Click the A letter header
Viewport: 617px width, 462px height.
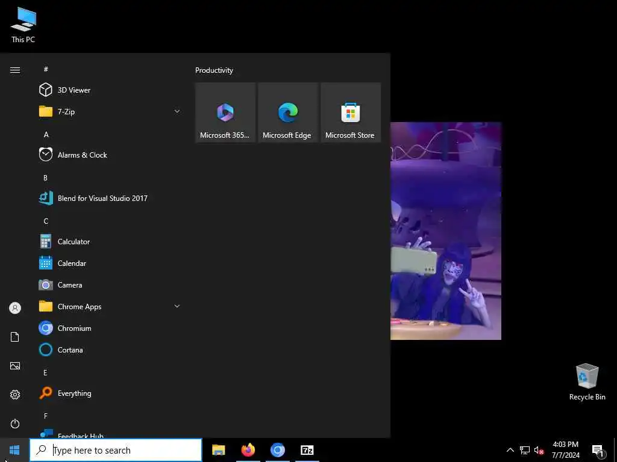[x=46, y=134]
